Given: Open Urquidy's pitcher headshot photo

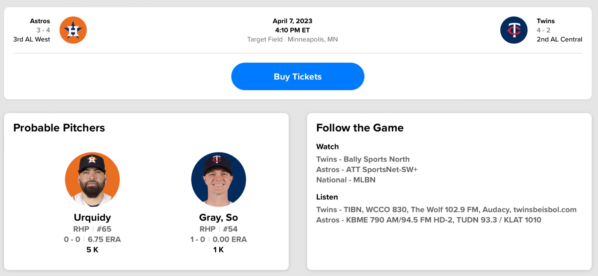Looking at the screenshot, I should tap(92, 179).
